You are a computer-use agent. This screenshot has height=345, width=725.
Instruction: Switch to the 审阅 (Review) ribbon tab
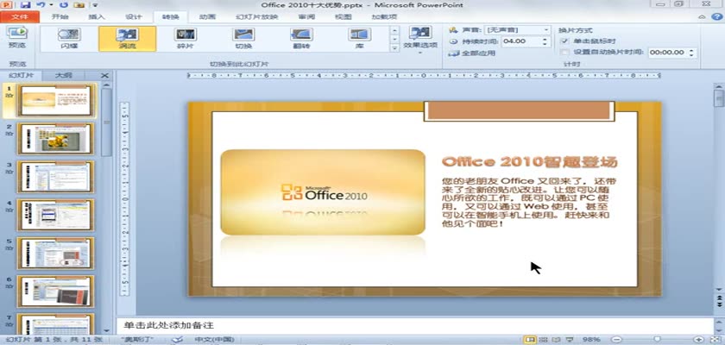[x=306, y=17]
